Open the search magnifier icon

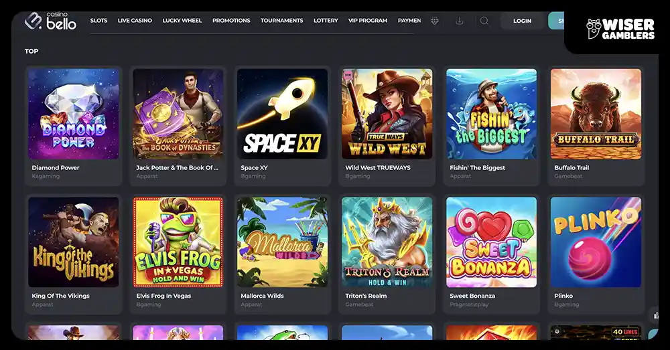point(484,21)
